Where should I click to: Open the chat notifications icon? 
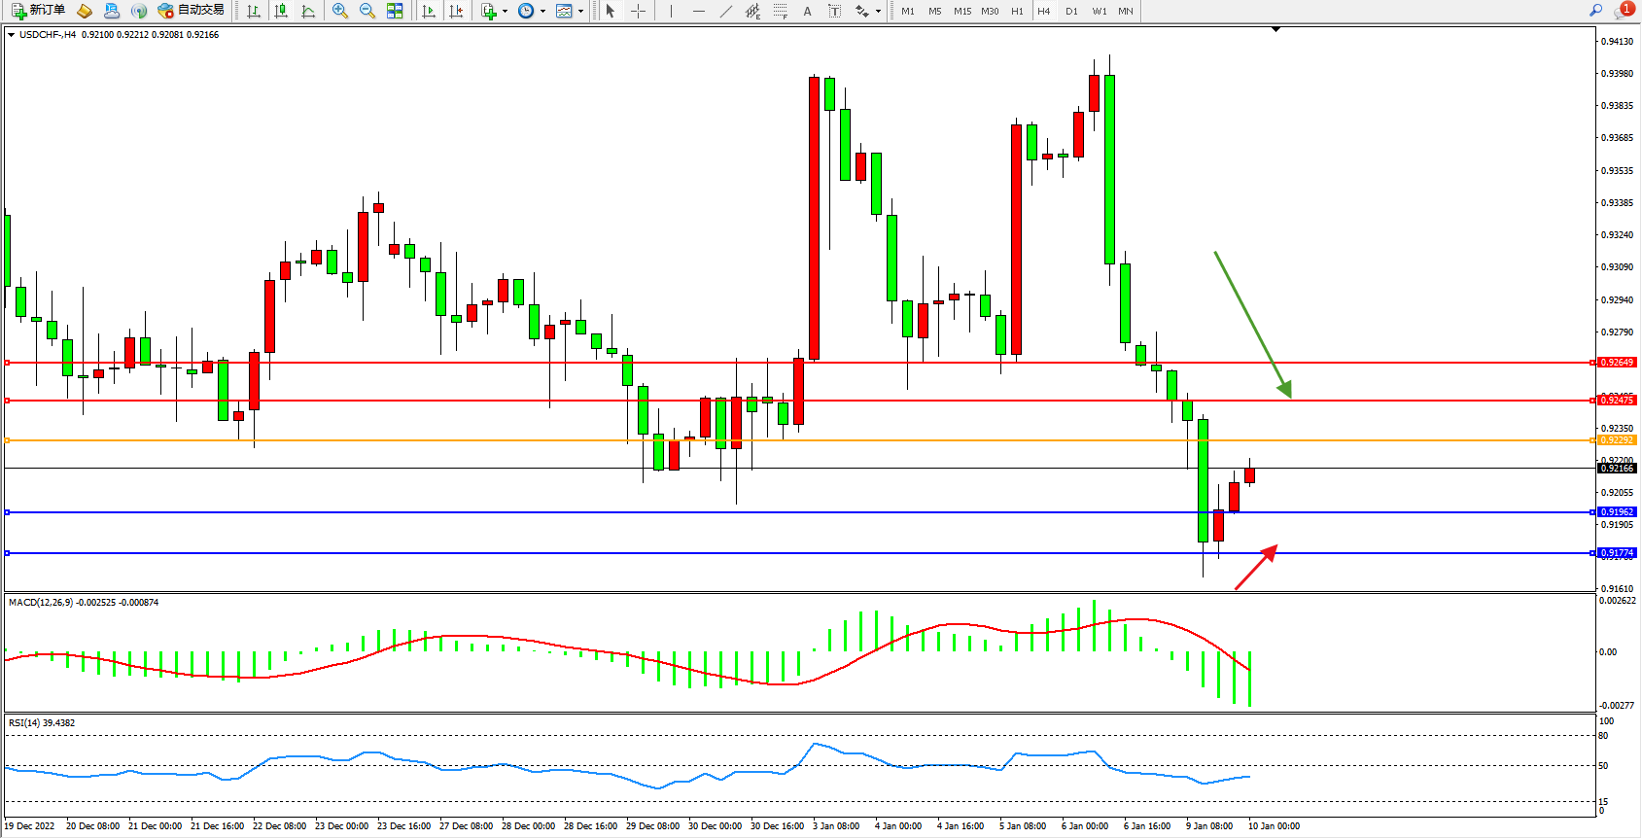(x=1623, y=11)
